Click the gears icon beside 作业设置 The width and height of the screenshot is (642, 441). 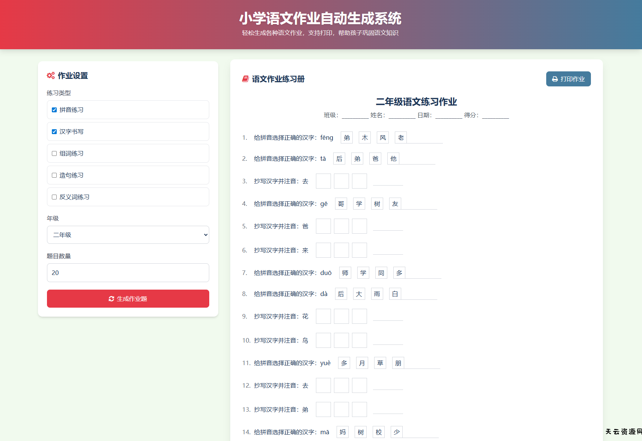tap(51, 76)
